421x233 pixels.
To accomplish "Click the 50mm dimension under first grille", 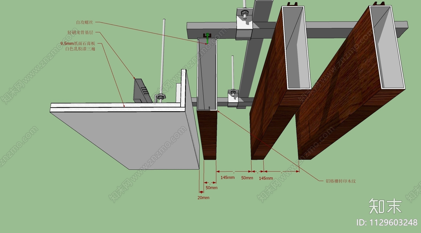I will 211,188.
